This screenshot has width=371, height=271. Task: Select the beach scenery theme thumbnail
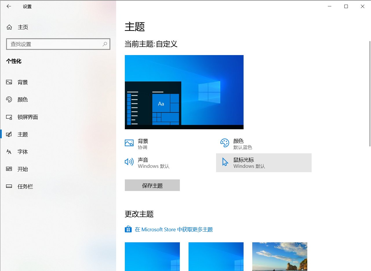pos(279,257)
